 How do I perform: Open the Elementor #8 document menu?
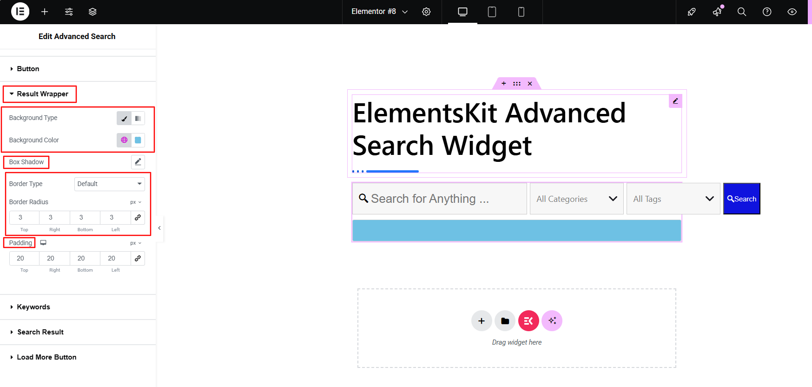coord(379,12)
